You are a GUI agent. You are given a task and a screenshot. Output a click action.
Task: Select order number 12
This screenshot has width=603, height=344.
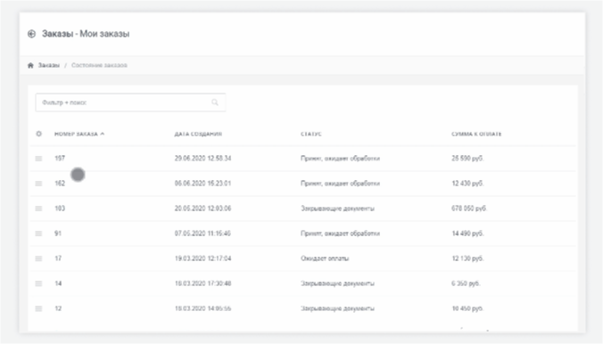[x=58, y=308]
